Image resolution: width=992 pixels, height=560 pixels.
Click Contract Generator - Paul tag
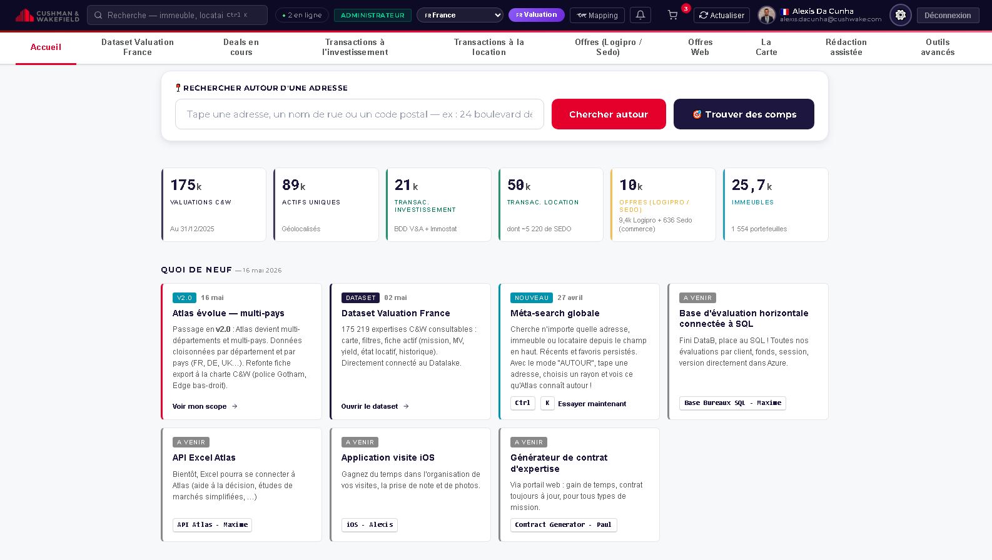point(564,525)
